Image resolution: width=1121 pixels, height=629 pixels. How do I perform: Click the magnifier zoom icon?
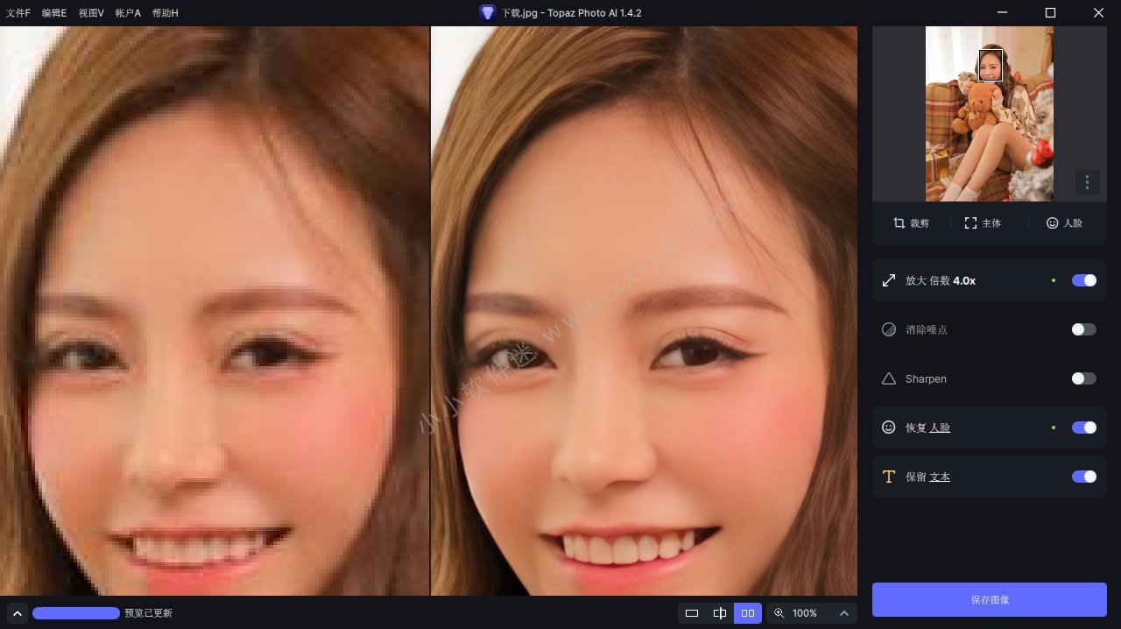point(779,613)
